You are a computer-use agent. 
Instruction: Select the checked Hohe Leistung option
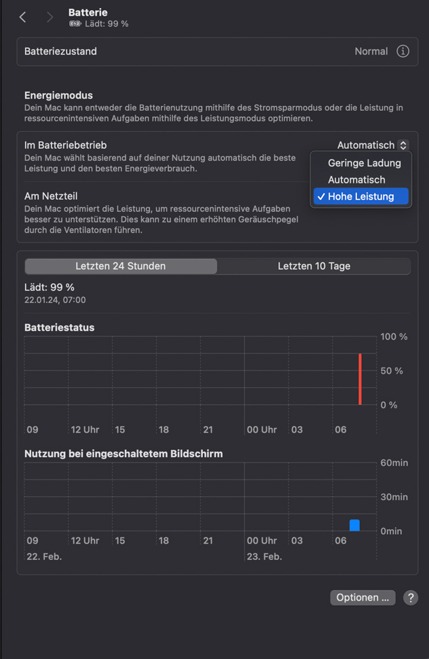pos(361,196)
